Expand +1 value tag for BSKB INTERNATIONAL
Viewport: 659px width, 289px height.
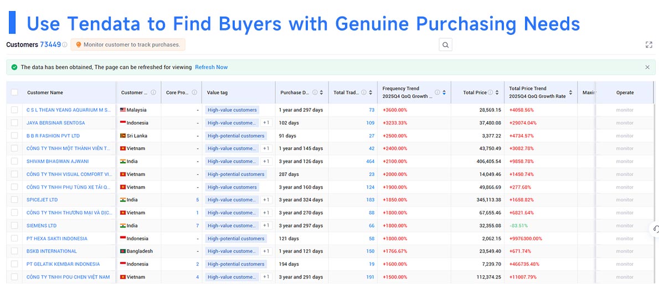[x=266, y=251]
